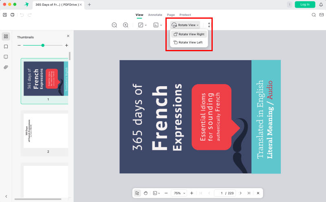Open the Rotate View dropdown
The width and height of the screenshot is (326, 202).
click(x=185, y=25)
